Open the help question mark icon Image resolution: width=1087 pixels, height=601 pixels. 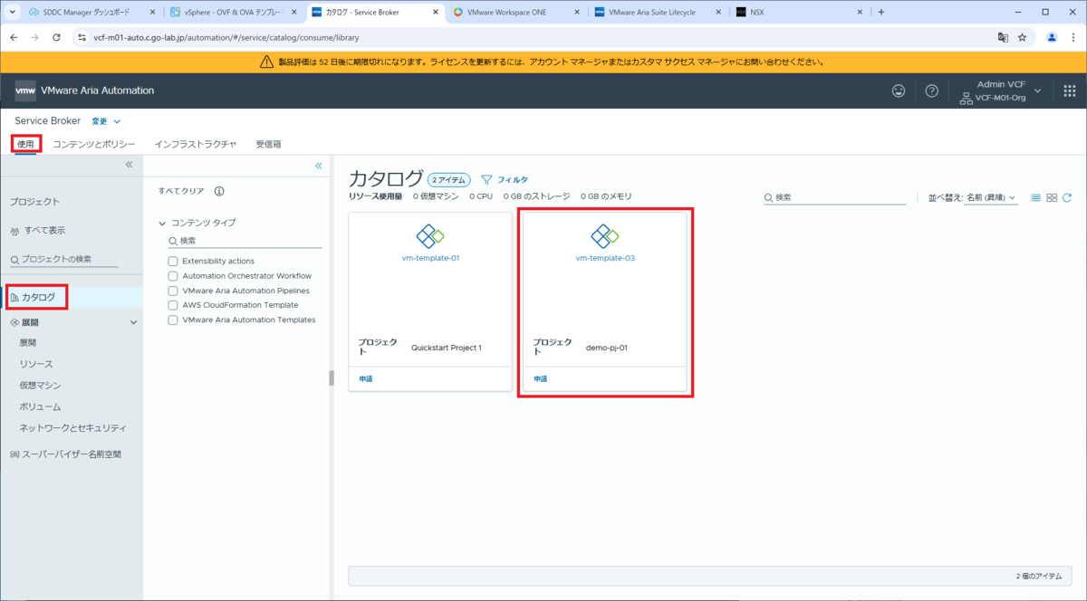[931, 91]
